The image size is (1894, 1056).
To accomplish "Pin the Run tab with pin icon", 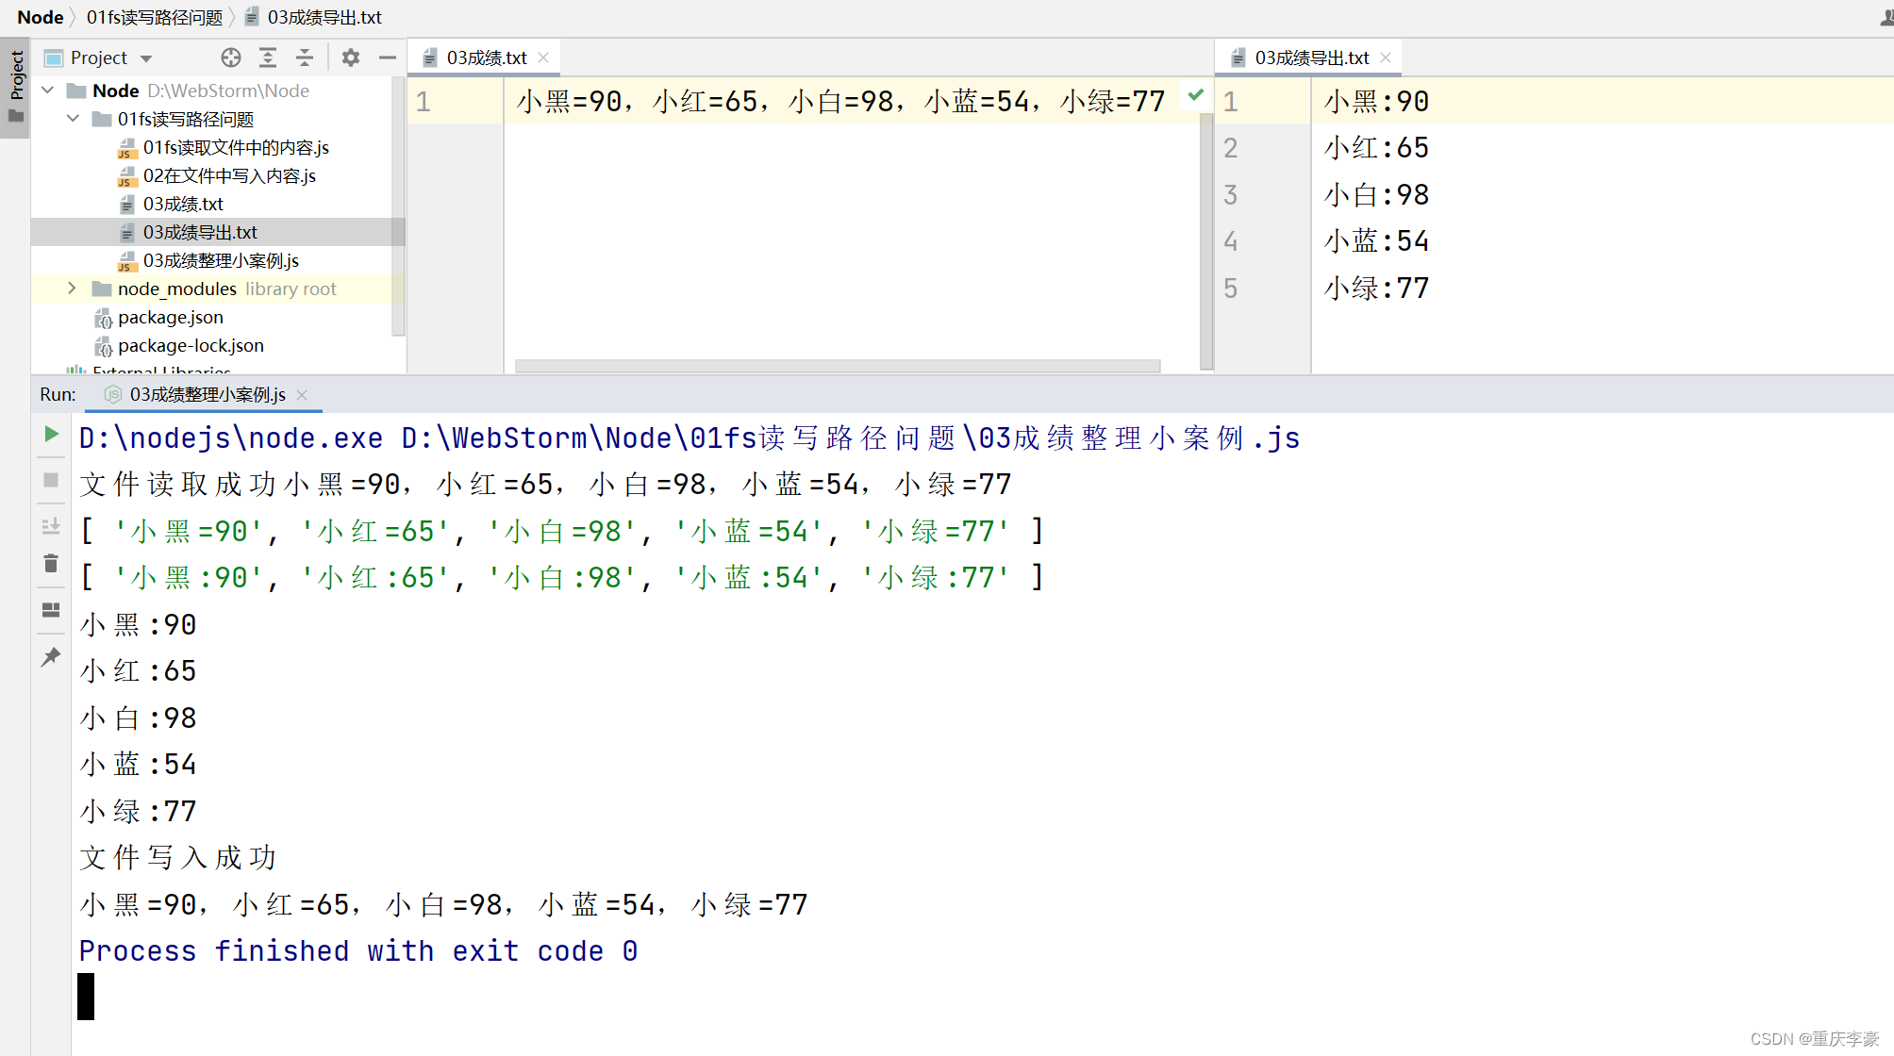I will coord(51,656).
